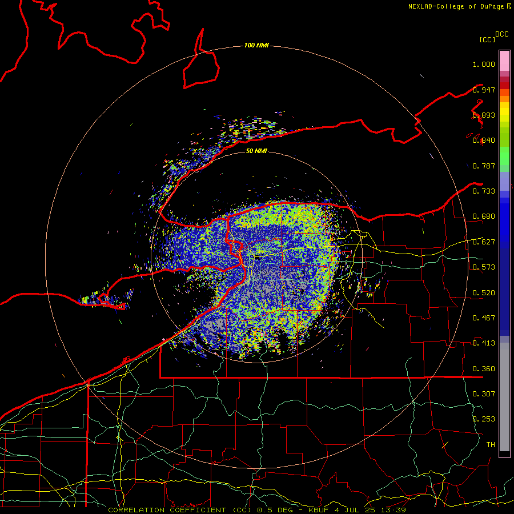
Task: Click the 0.520 scale value
Action: point(484,293)
